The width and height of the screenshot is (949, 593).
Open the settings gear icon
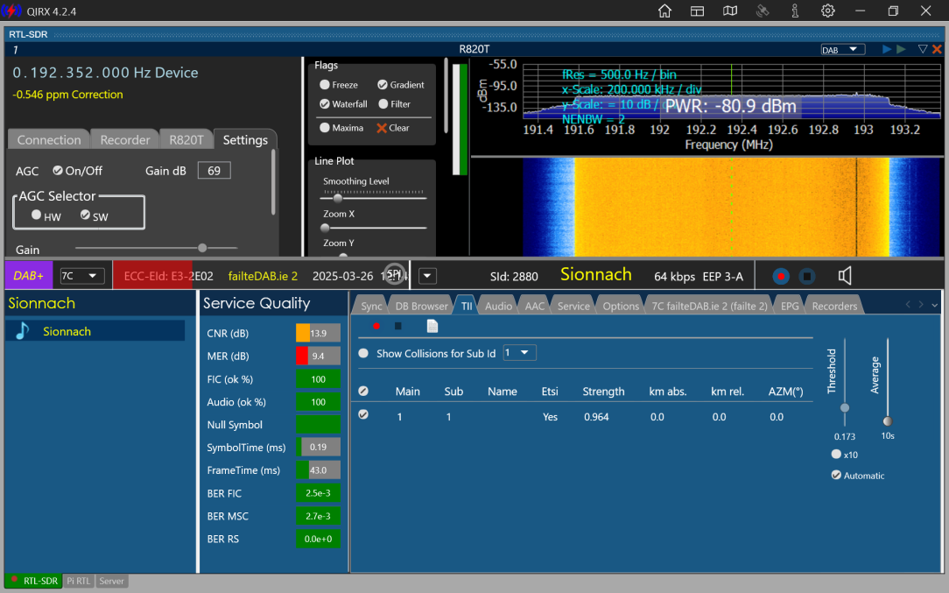pos(827,11)
